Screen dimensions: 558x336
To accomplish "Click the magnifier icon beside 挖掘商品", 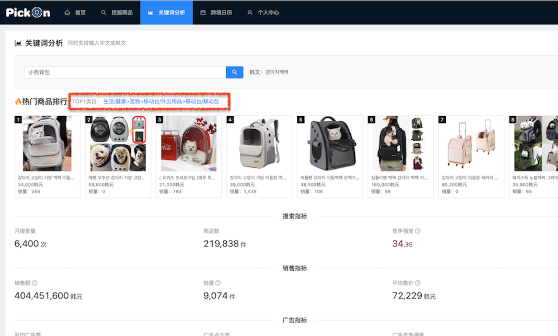I will point(104,13).
